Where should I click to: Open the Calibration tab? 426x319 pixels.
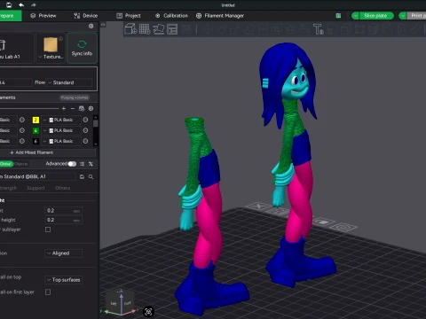coord(171,16)
